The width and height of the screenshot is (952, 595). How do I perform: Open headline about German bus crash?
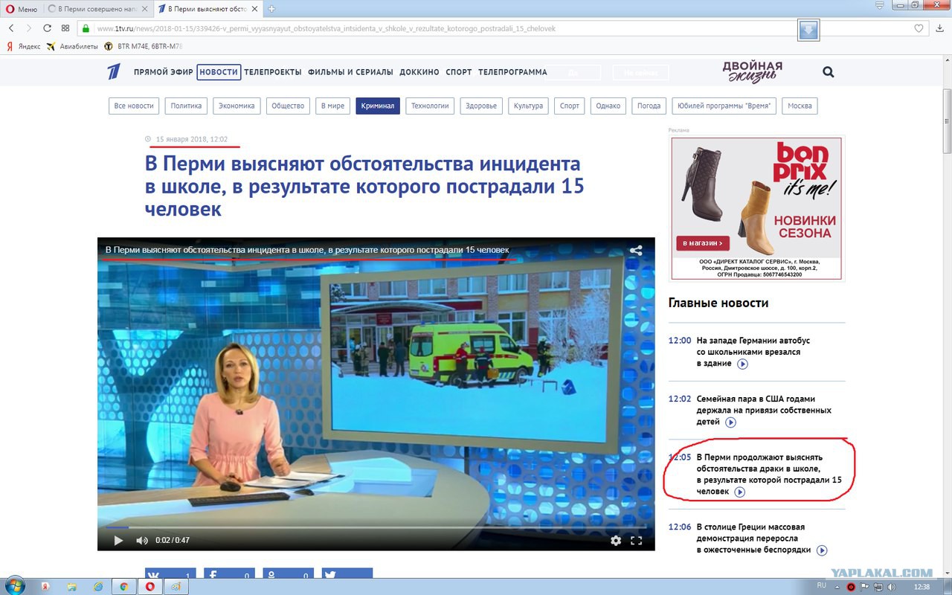[753, 351]
